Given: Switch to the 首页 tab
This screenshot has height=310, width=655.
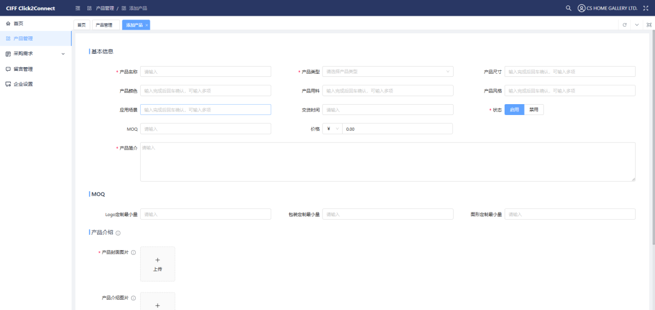Looking at the screenshot, I should (81, 25).
